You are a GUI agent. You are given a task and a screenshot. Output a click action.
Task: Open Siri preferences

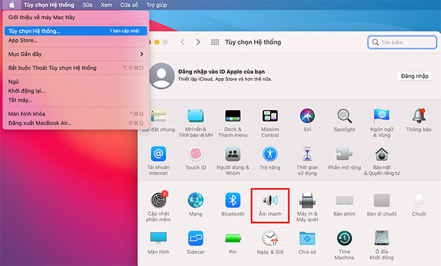tap(307, 120)
